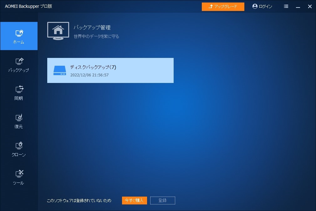This screenshot has height=211, width=316.
Task: Click the blue disk drive icon
Action: [60, 70]
